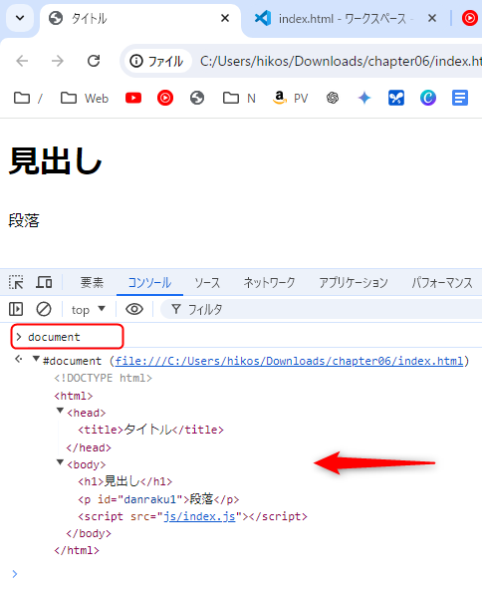
Task: Collapse the <head> node triangle
Action: click(60, 411)
